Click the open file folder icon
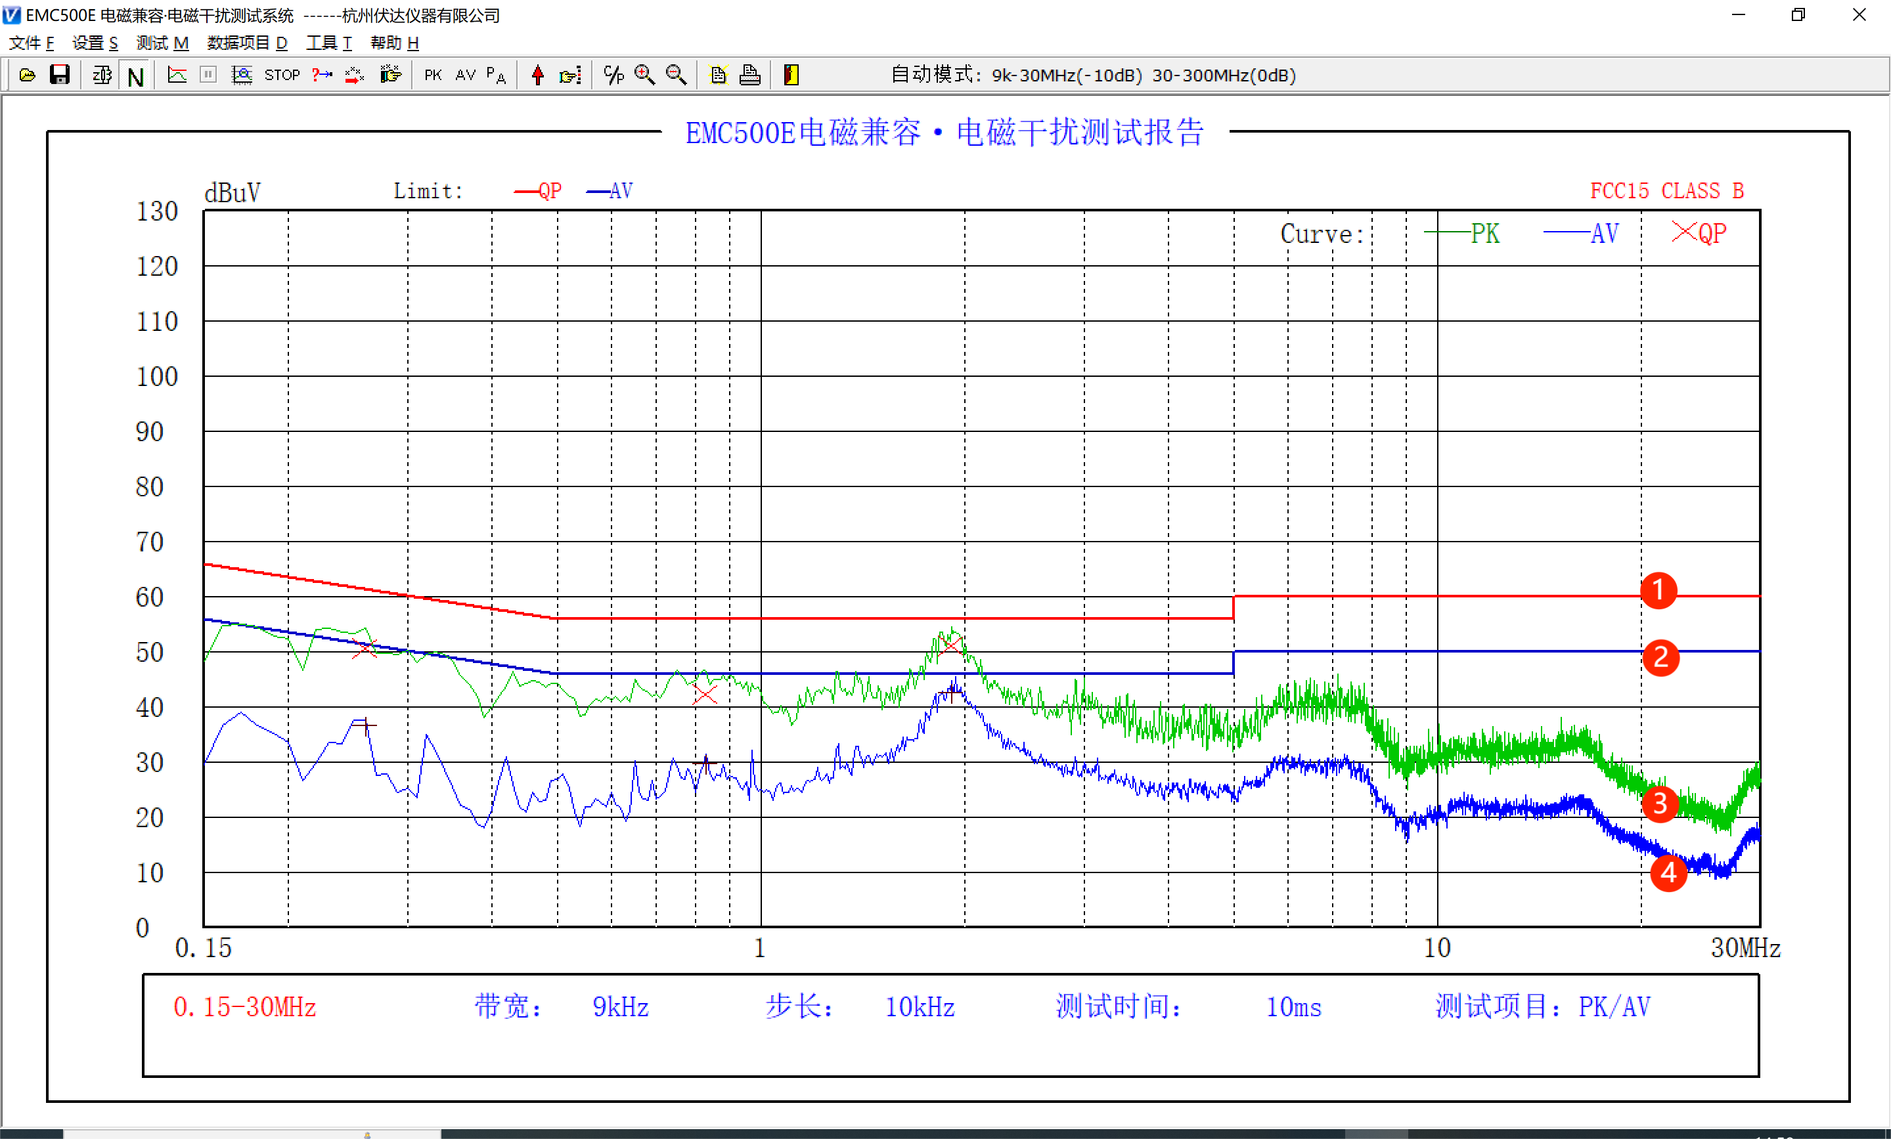 coord(27,75)
